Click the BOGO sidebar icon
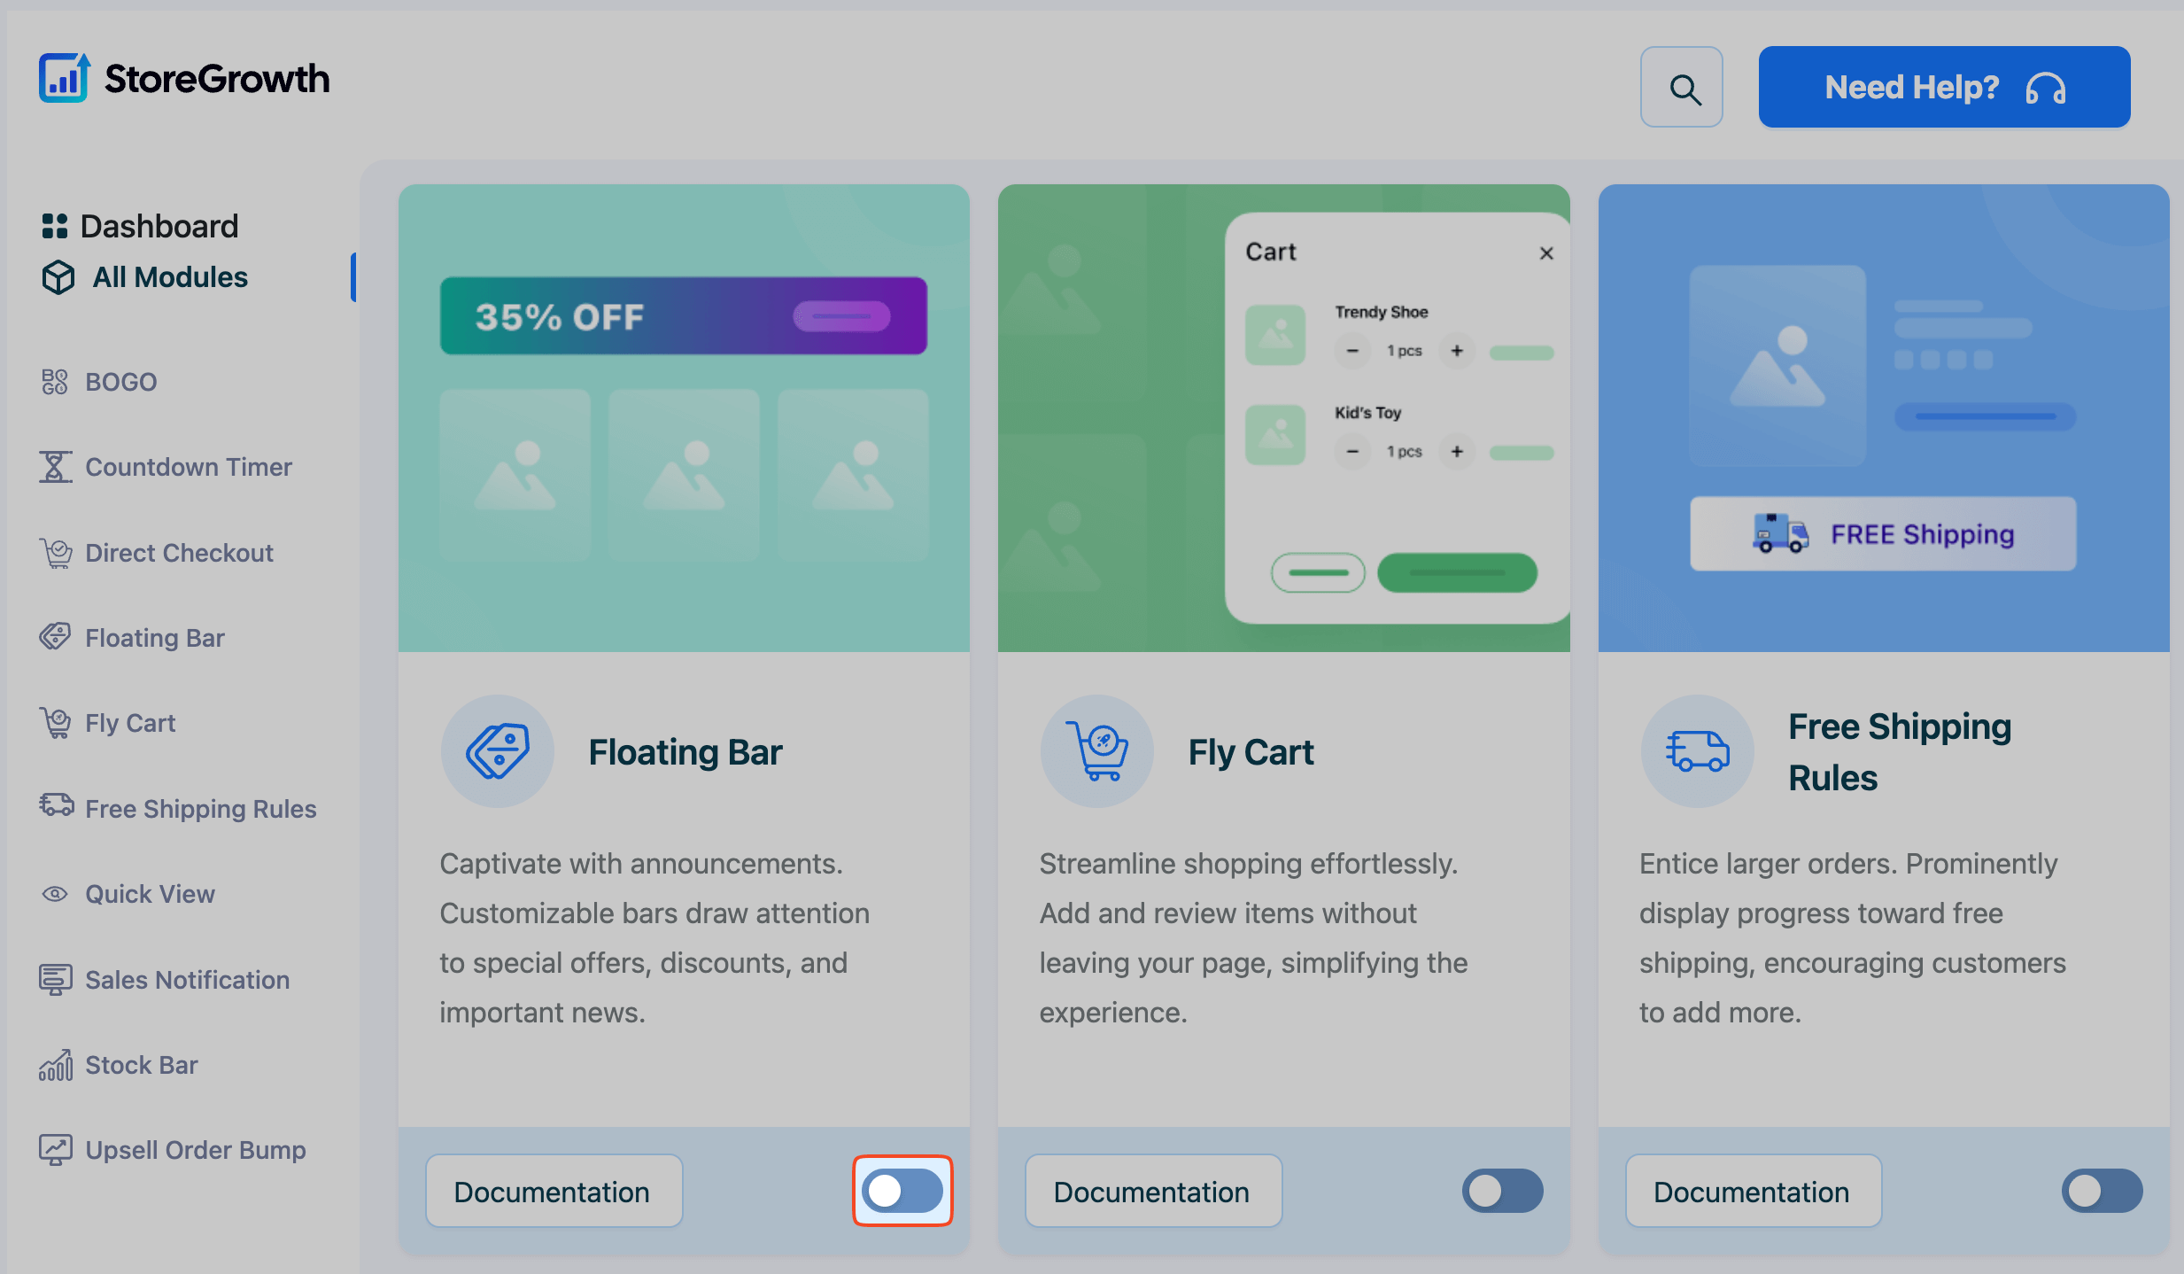 (54, 382)
